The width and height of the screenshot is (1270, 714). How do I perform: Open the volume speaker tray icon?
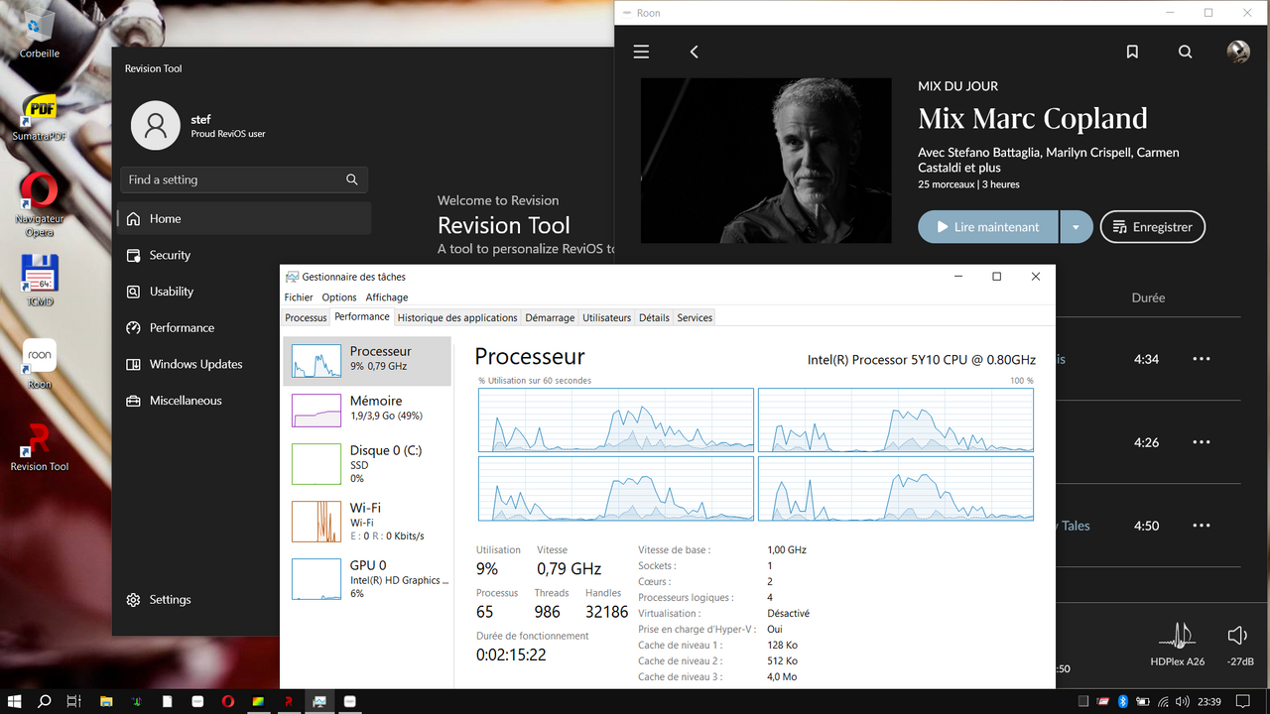pos(1183,702)
